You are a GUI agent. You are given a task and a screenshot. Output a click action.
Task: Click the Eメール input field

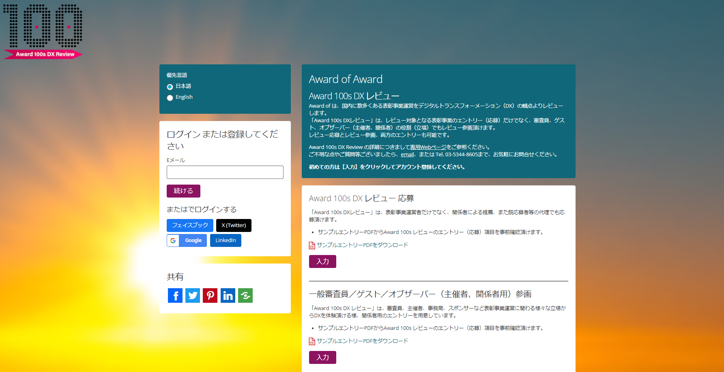[225, 172]
